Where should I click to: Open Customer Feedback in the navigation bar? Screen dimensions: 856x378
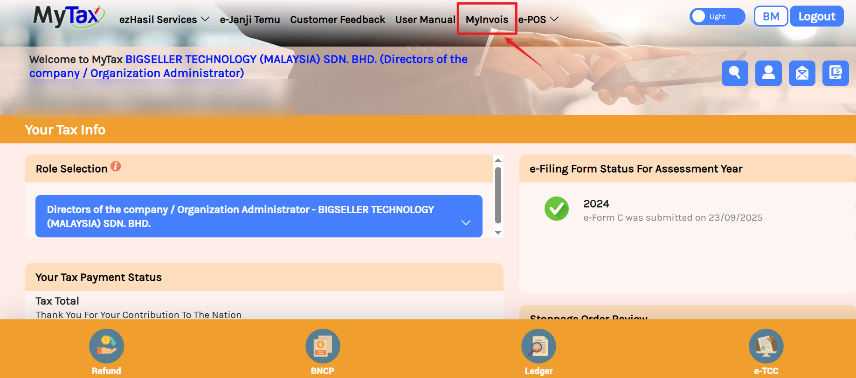coord(338,20)
